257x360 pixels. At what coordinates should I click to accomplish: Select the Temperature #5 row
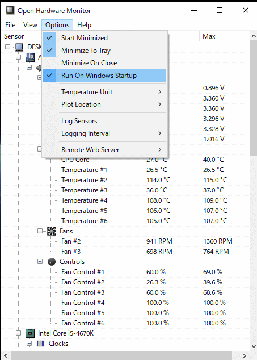(125, 211)
